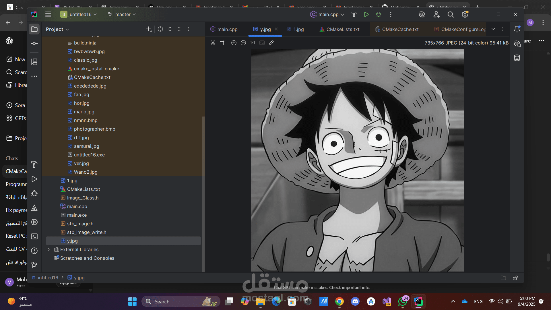
Task: Click Zoom In in image viewer toolbar
Action: pos(234,43)
